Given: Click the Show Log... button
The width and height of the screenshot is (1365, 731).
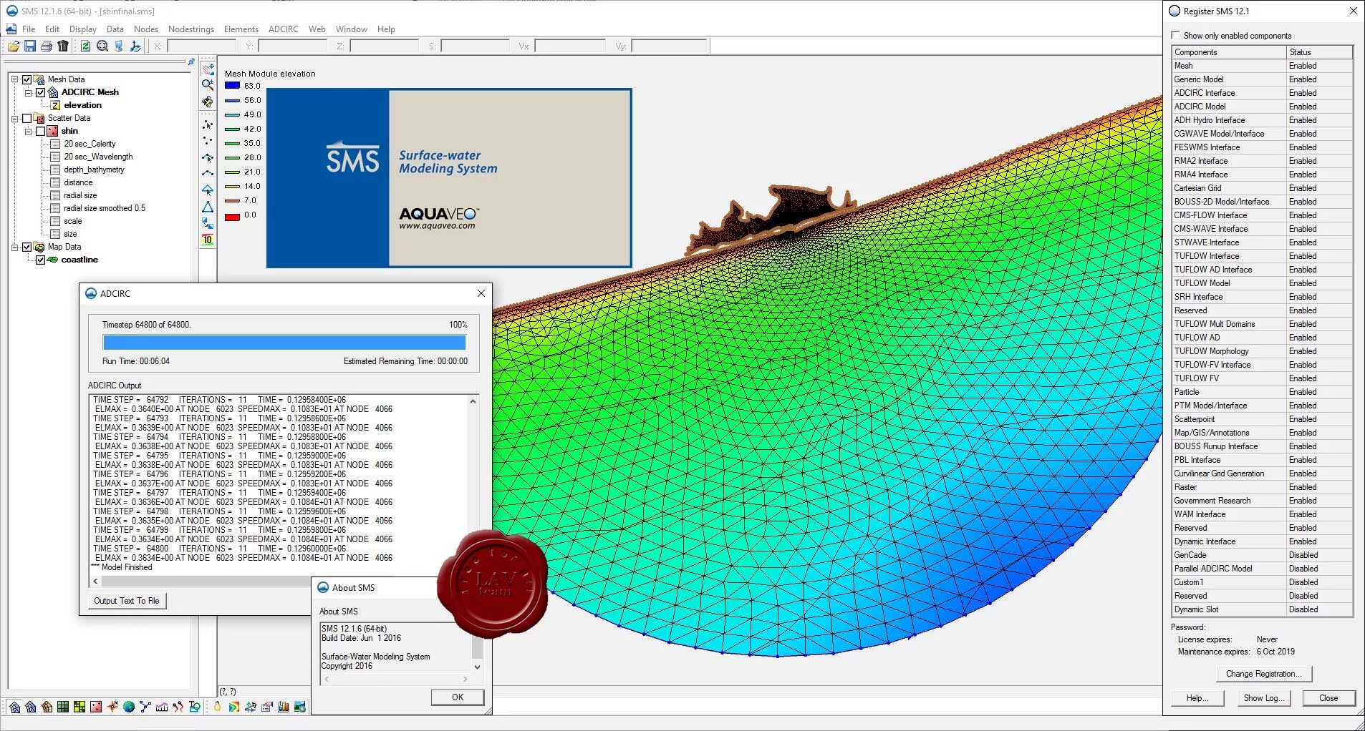Looking at the screenshot, I should [1265, 698].
